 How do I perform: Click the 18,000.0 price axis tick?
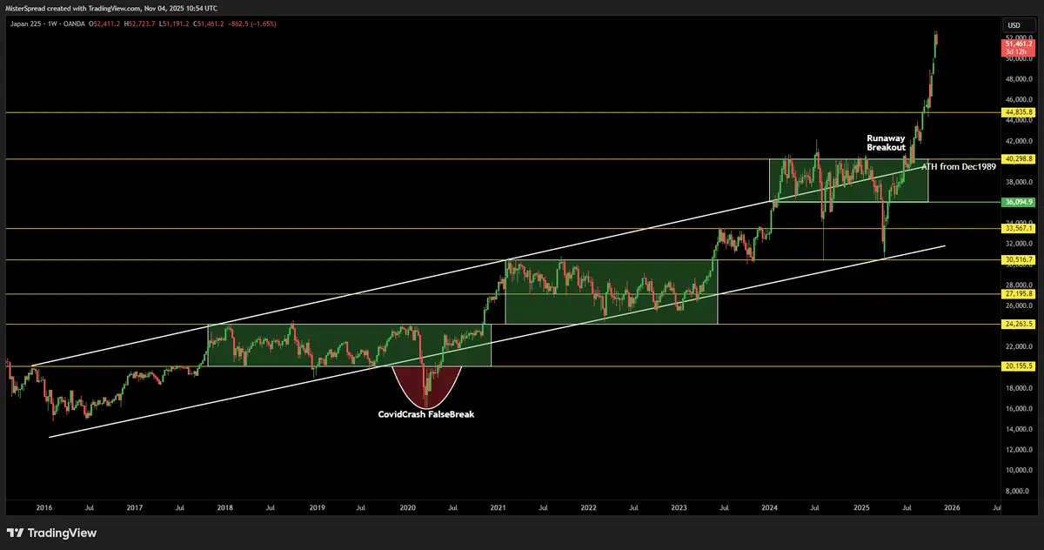click(1020, 387)
